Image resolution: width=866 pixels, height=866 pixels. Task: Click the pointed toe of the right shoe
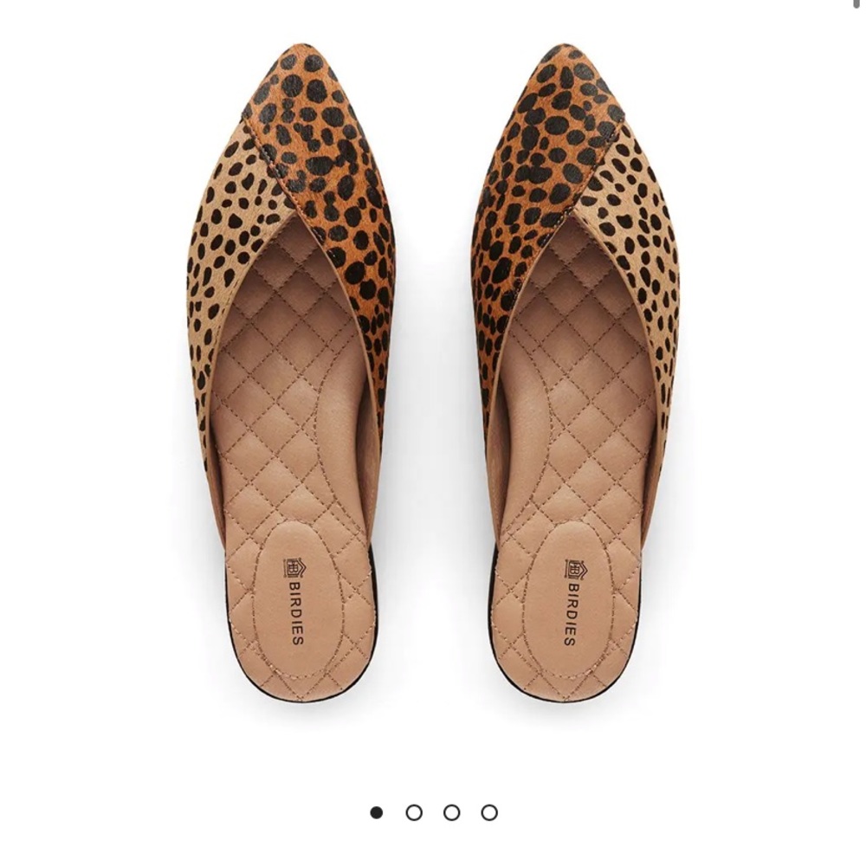tap(564, 61)
